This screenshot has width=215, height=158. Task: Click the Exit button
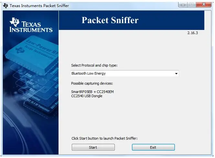point(153,147)
